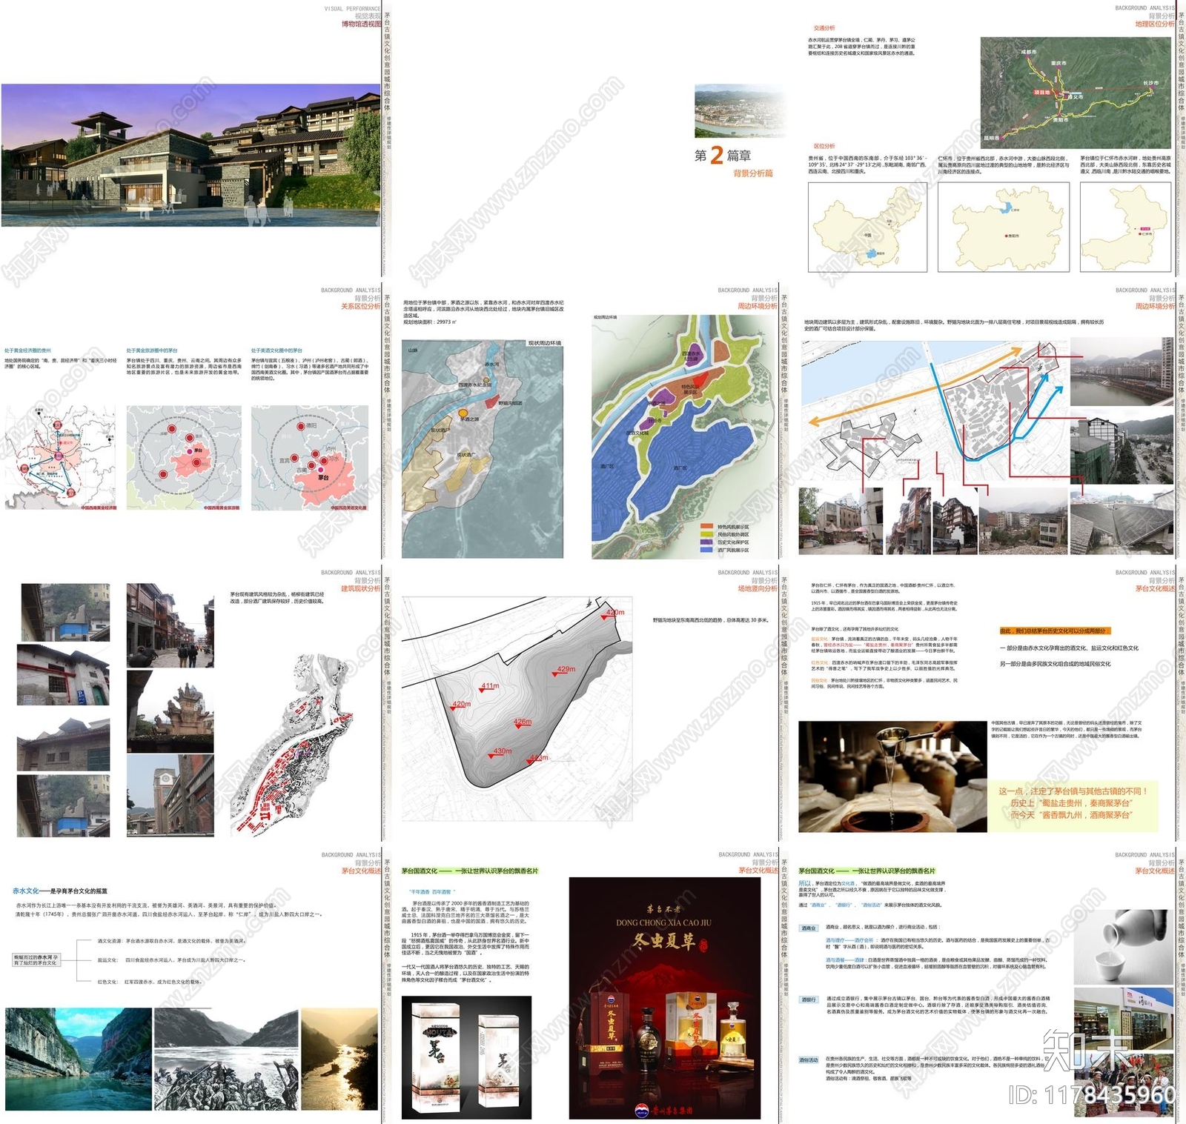Click the '现状周边环境' map label
The height and width of the screenshot is (1124, 1186).
pyautogui.click(x=544, y=343)
